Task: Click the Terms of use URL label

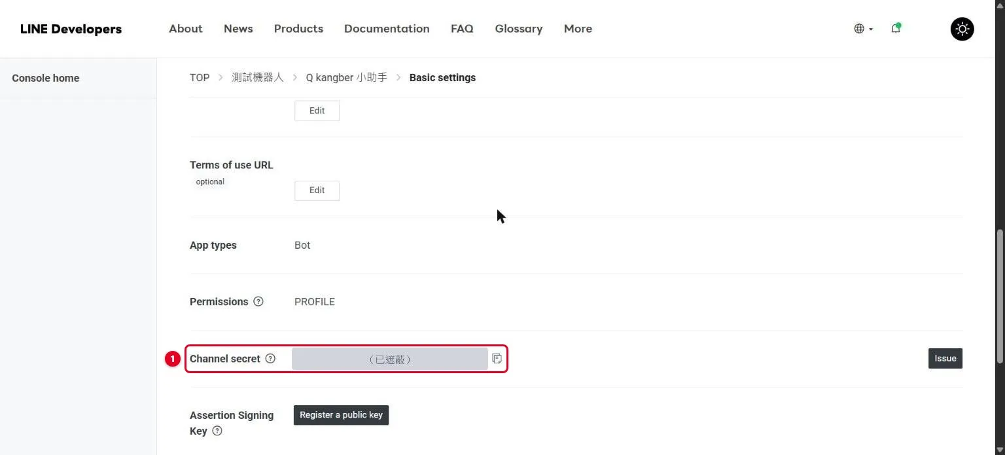Action: pyautogui.click(x=232, y=165)
